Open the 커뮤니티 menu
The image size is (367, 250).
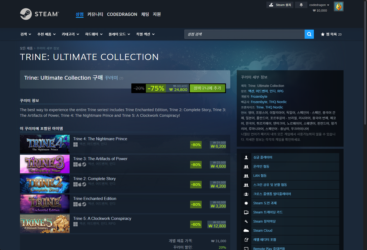[x=95, y=14]
